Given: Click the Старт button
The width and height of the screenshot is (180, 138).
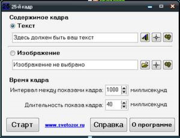Looking at the screenshot, I should 22,125.
